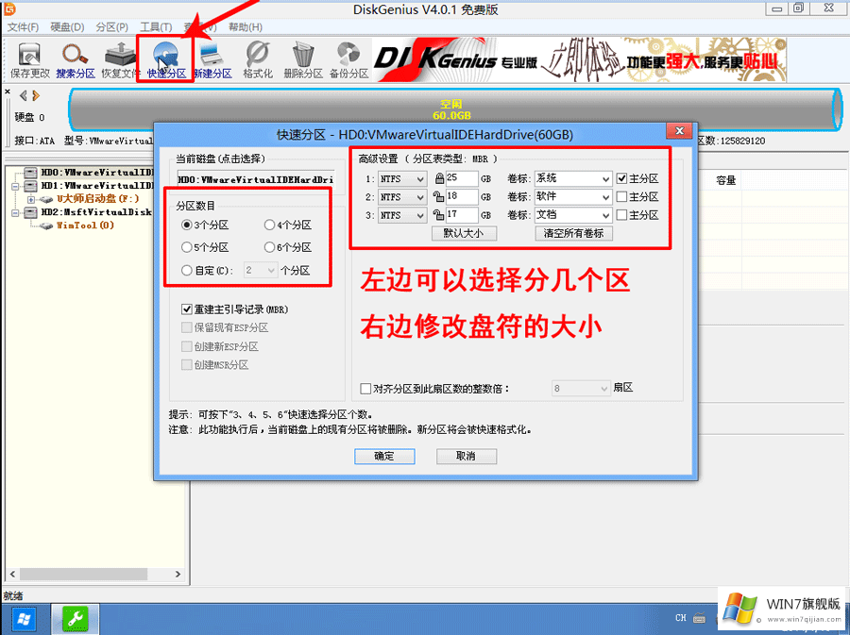Image resolution: width=850 pixels, height=635 pixels.
Task: Click the 恢复文件 file recovery icon
Action: [x=119, y=58]
